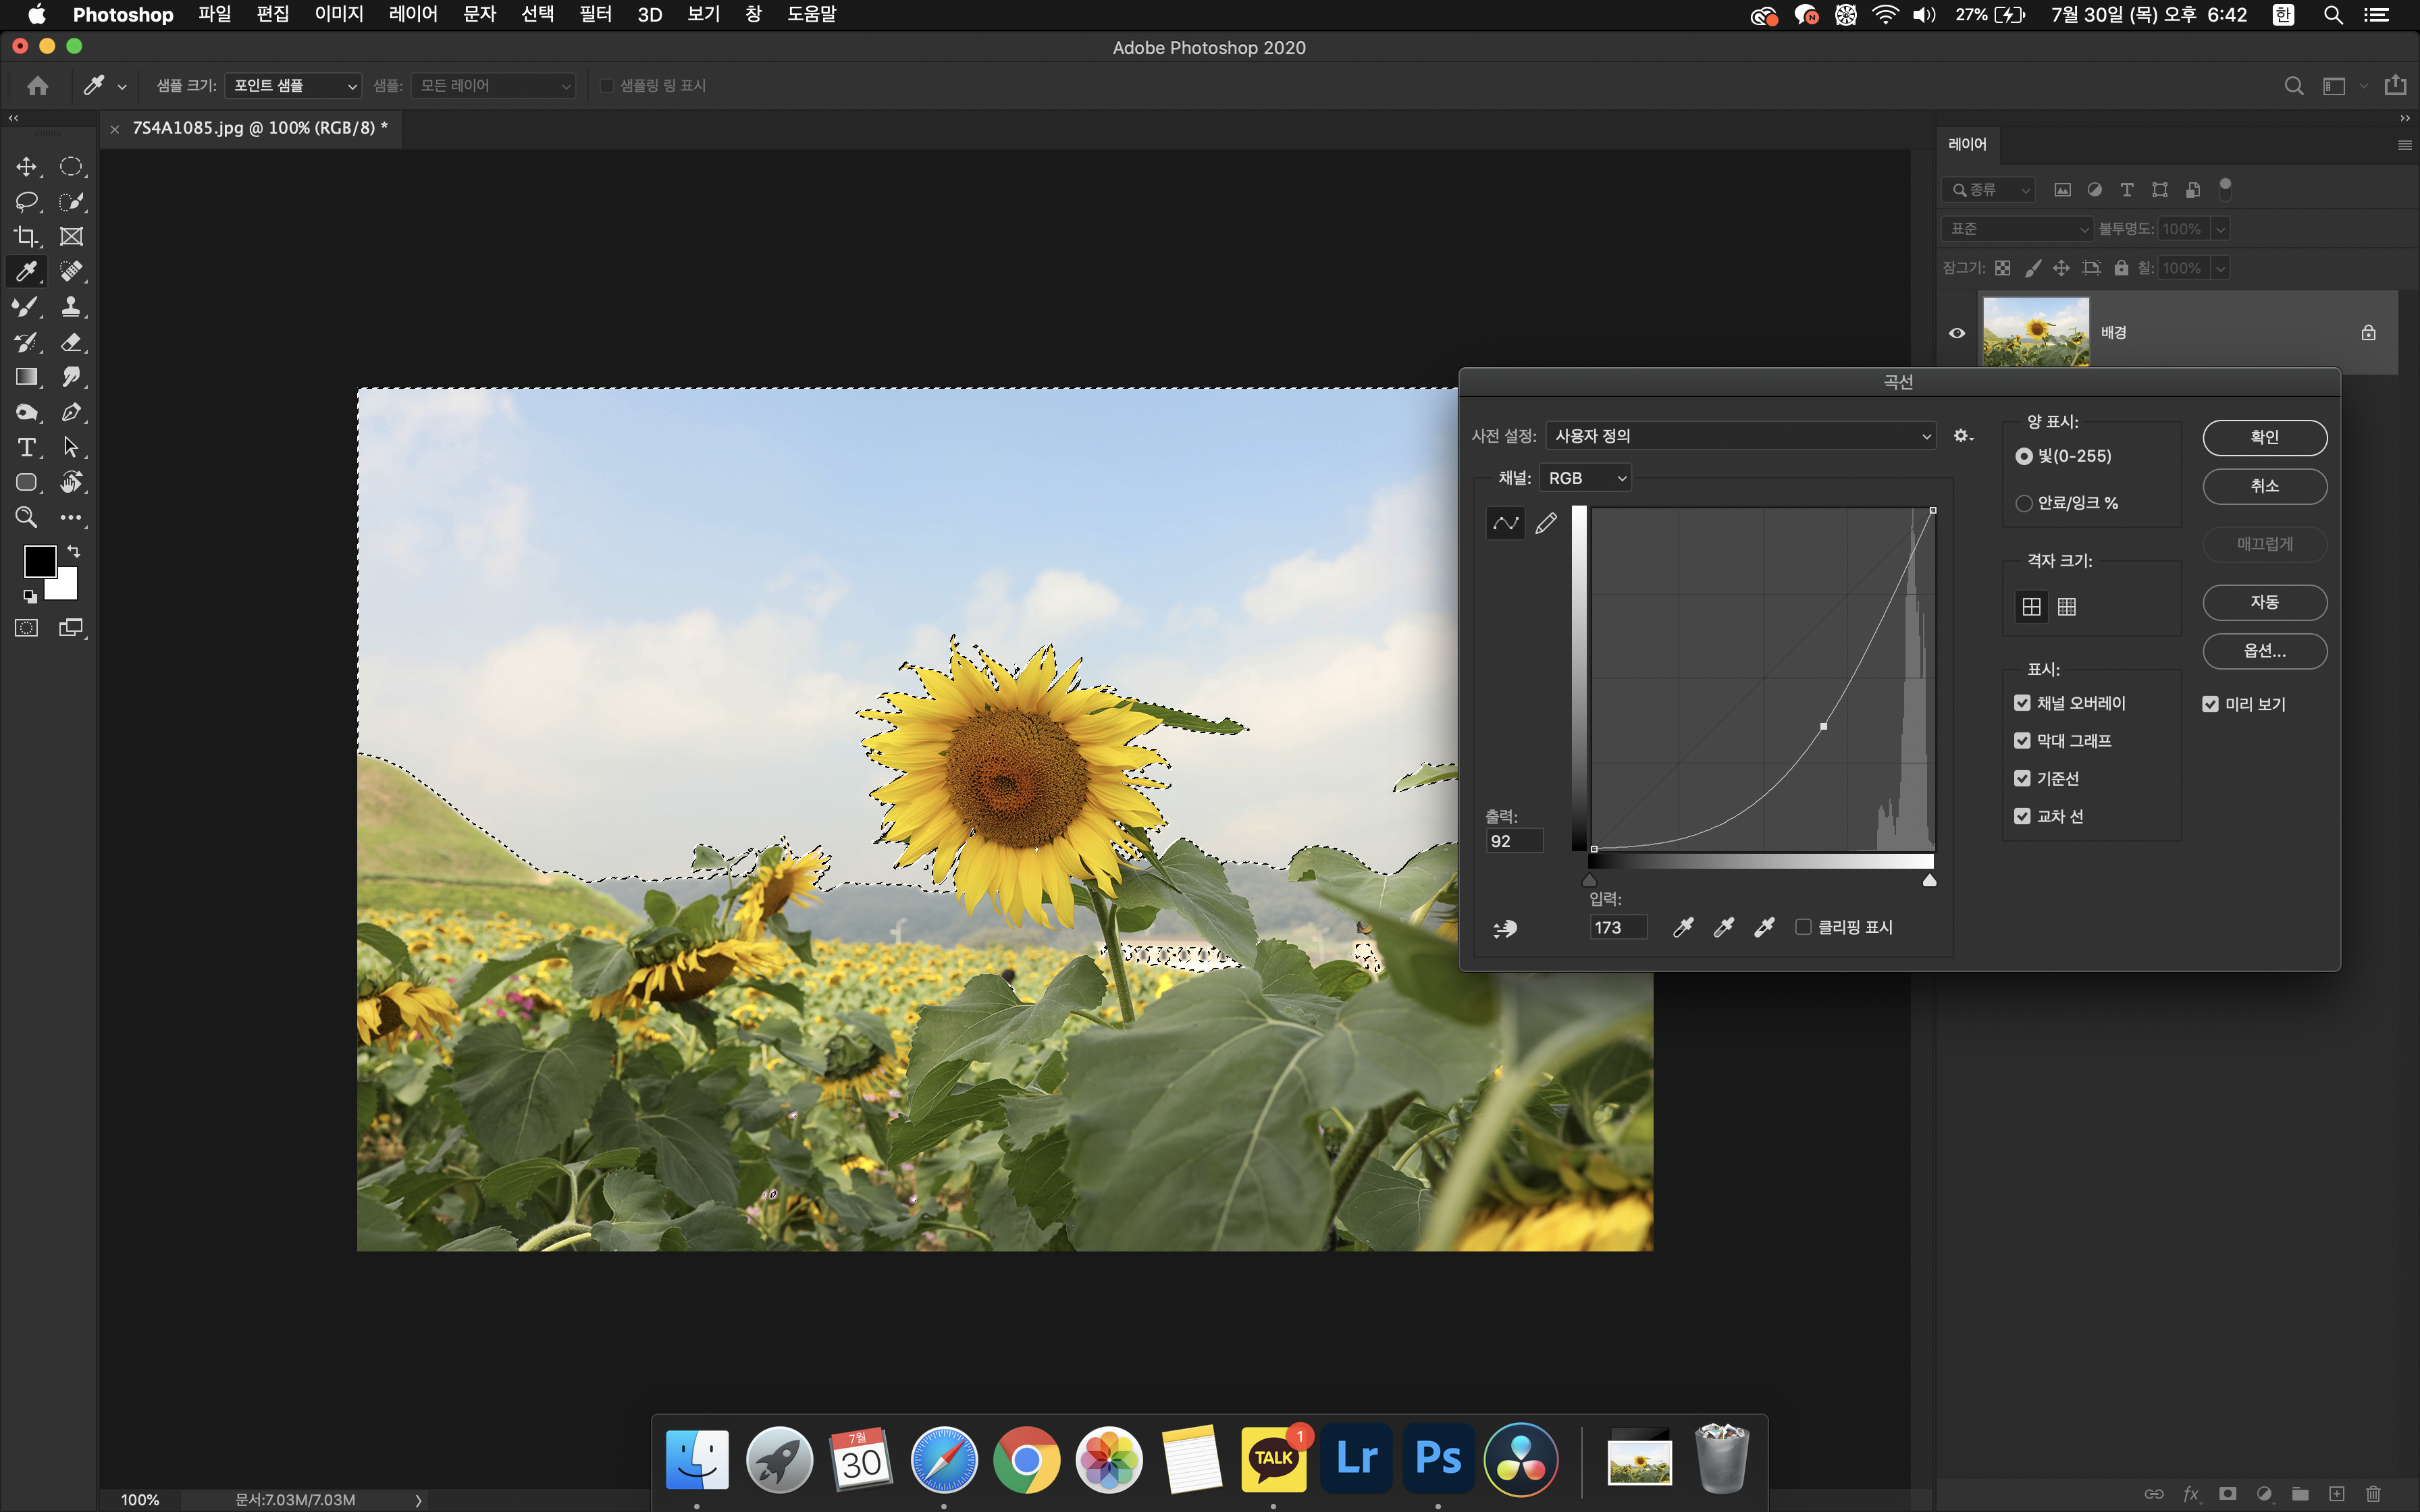Open the 채널 RGB channel dropdown
Image resolution: width=2420 pixels, height=1512 pixels.
(1587, 478)
